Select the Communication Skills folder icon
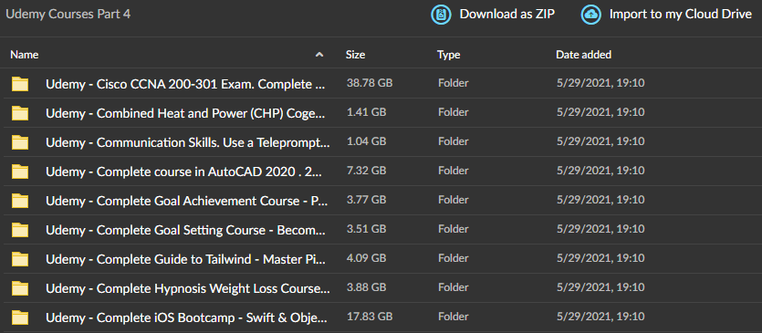Viewport: 762px width, 333px height. pos(20,142)
